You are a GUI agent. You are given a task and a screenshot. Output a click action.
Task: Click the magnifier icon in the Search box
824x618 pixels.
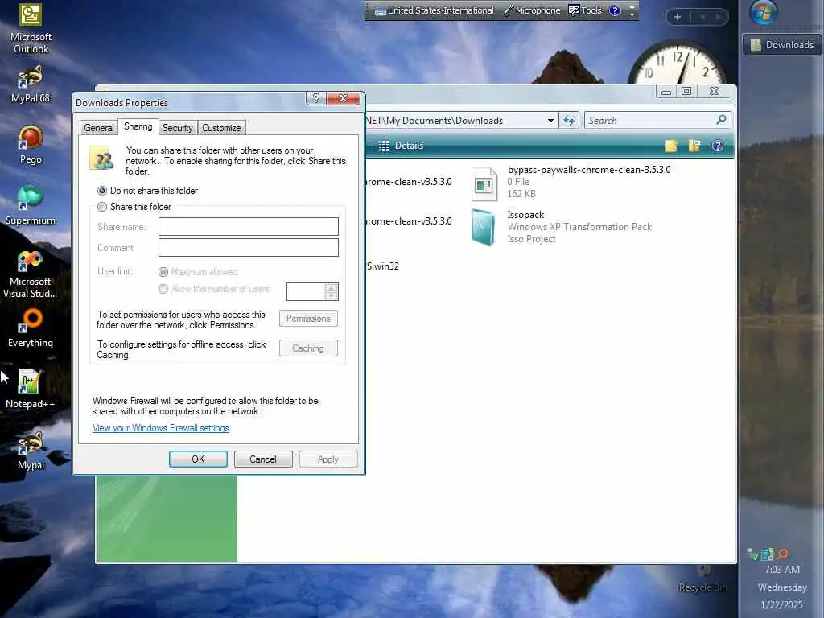tap(722, 120)
